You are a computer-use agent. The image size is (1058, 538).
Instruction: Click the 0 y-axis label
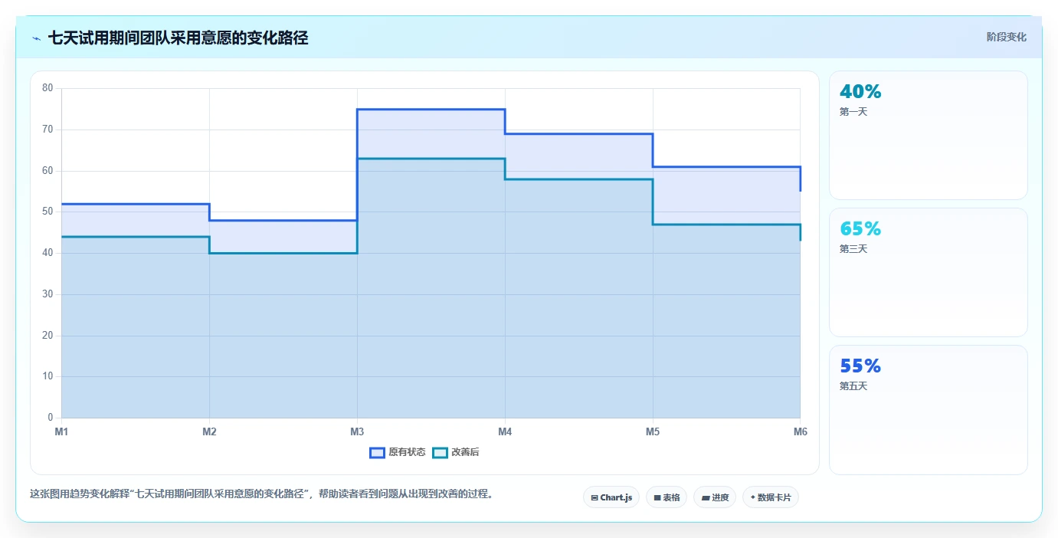[x=51, y=418]
